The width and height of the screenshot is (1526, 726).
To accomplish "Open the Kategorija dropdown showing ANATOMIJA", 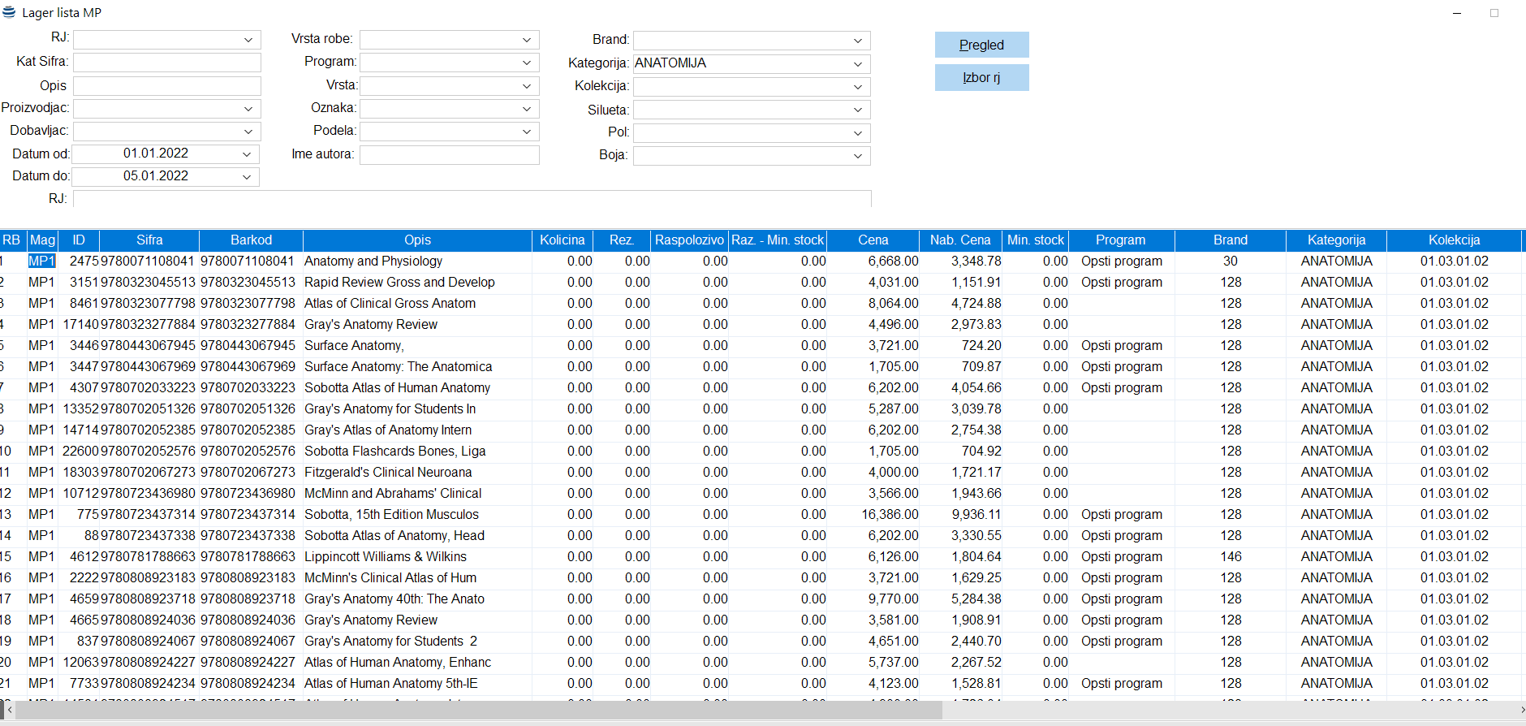I will pyautogui.click(x=857, y=63).
